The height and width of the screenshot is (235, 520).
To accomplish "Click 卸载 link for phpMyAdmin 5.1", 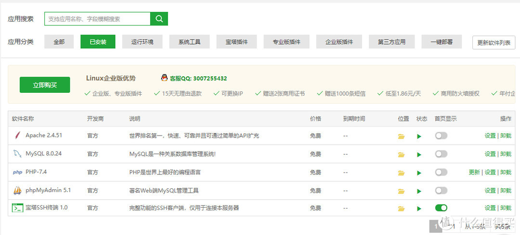I will [506, 191].
